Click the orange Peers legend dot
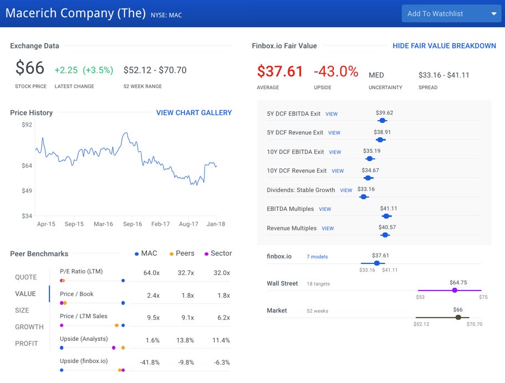Viewport: 505px width, 383px height. [172, 254]
